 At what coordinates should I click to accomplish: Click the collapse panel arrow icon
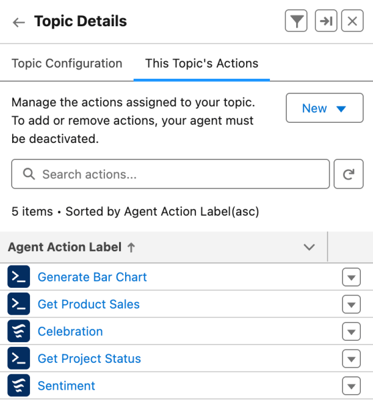(326, 21)
